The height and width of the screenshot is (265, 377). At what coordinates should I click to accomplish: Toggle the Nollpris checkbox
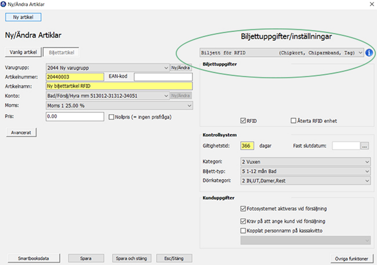112,117
